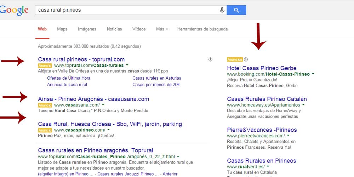Viewport: 354px width, 177px height.
Task: Activate voice search microphone icon
Action: point(222,10)
